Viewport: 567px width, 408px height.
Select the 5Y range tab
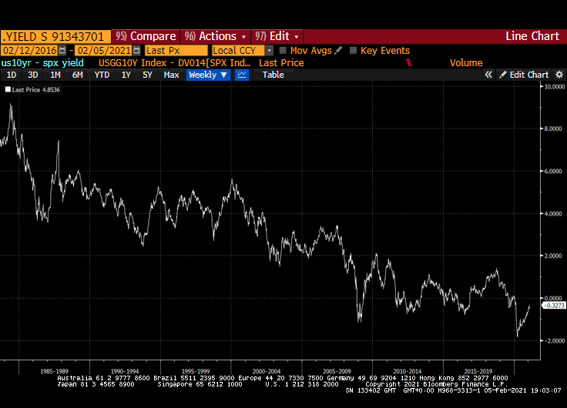click(x=147, y=75)
